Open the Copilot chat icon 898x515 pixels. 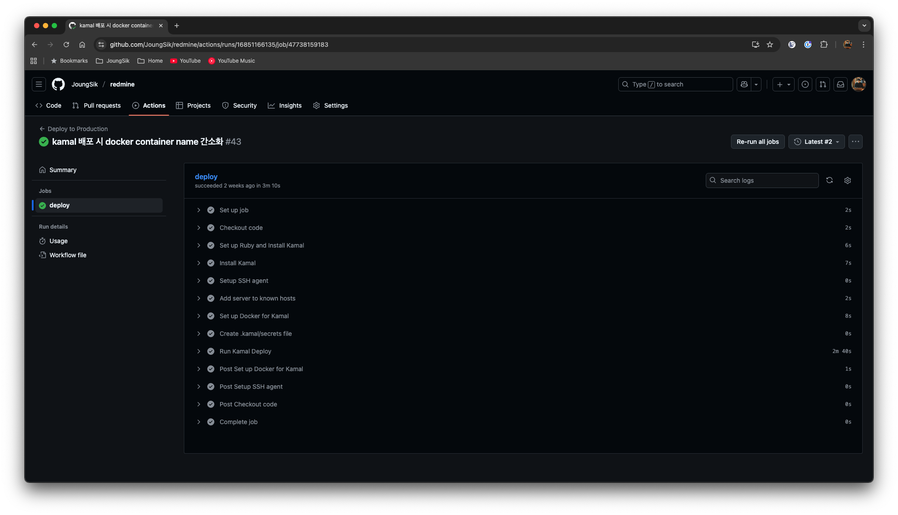tap(744, 84)
